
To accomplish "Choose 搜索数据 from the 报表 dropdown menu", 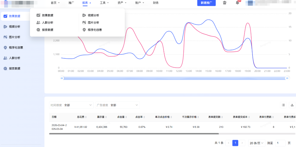I will pos(45,30).
